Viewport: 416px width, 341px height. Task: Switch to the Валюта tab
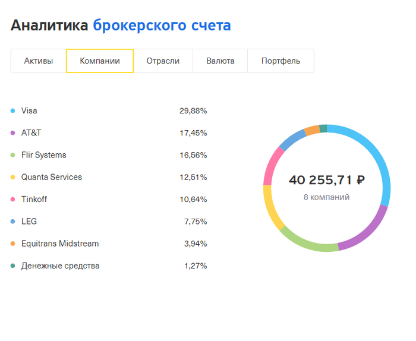click(x=220, y=61)
